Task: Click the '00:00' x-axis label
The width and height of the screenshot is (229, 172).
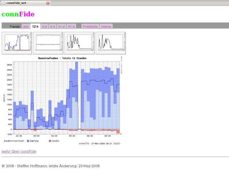Action: [x=36, y=136]
